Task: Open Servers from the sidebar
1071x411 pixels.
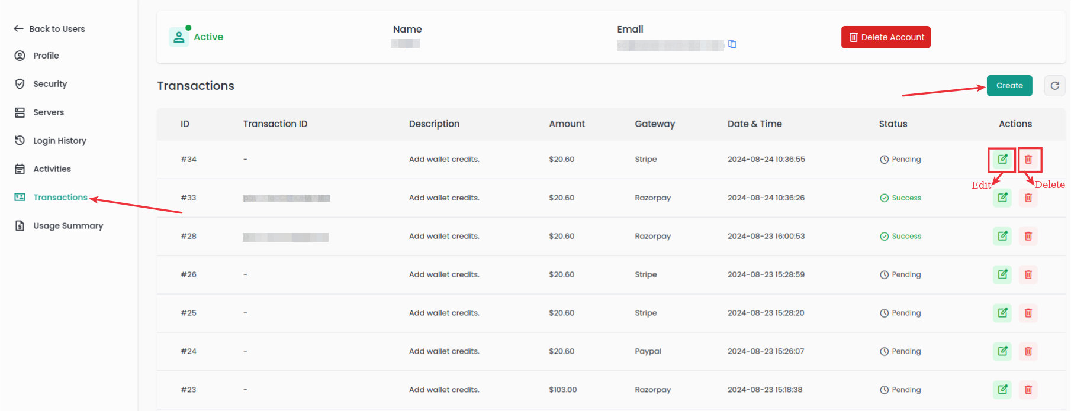Action: (x=48, y=112)
